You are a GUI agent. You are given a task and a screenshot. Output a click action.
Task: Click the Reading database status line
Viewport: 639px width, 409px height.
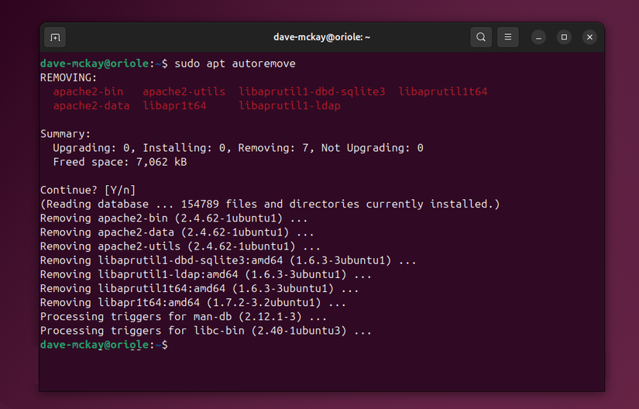pyautogui.click(x=270, y=204)
